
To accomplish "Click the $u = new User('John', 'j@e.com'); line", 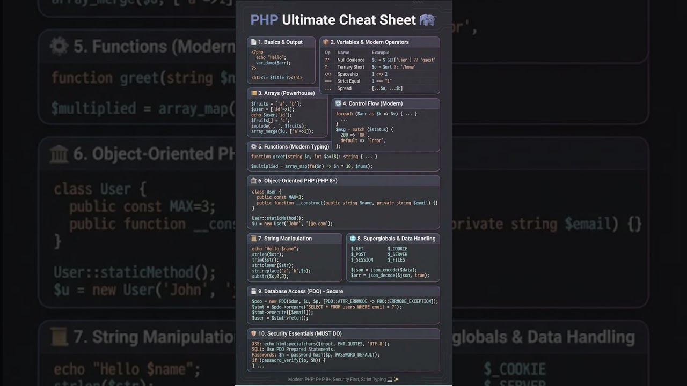I will point(293,224).
